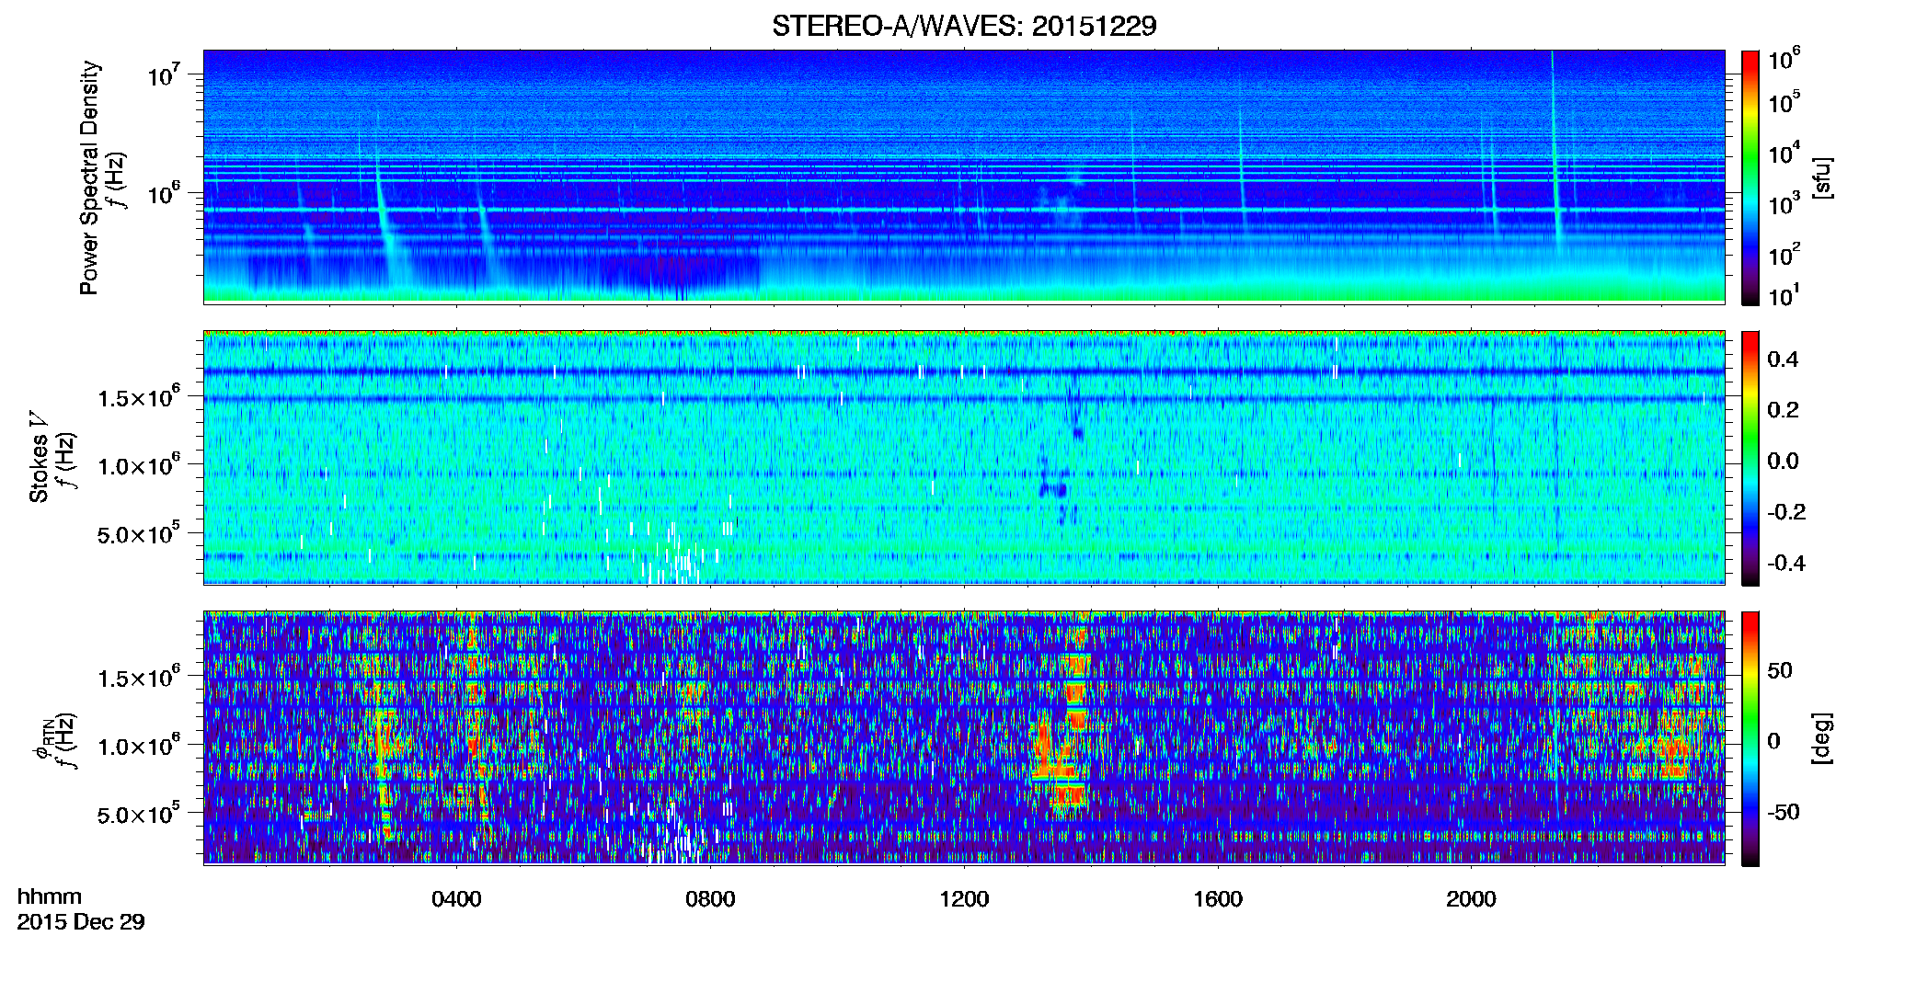Click the 0.2 label on the Stokes color bar
Screen dimensions: 1928x993
click(x=1783, y=410)
